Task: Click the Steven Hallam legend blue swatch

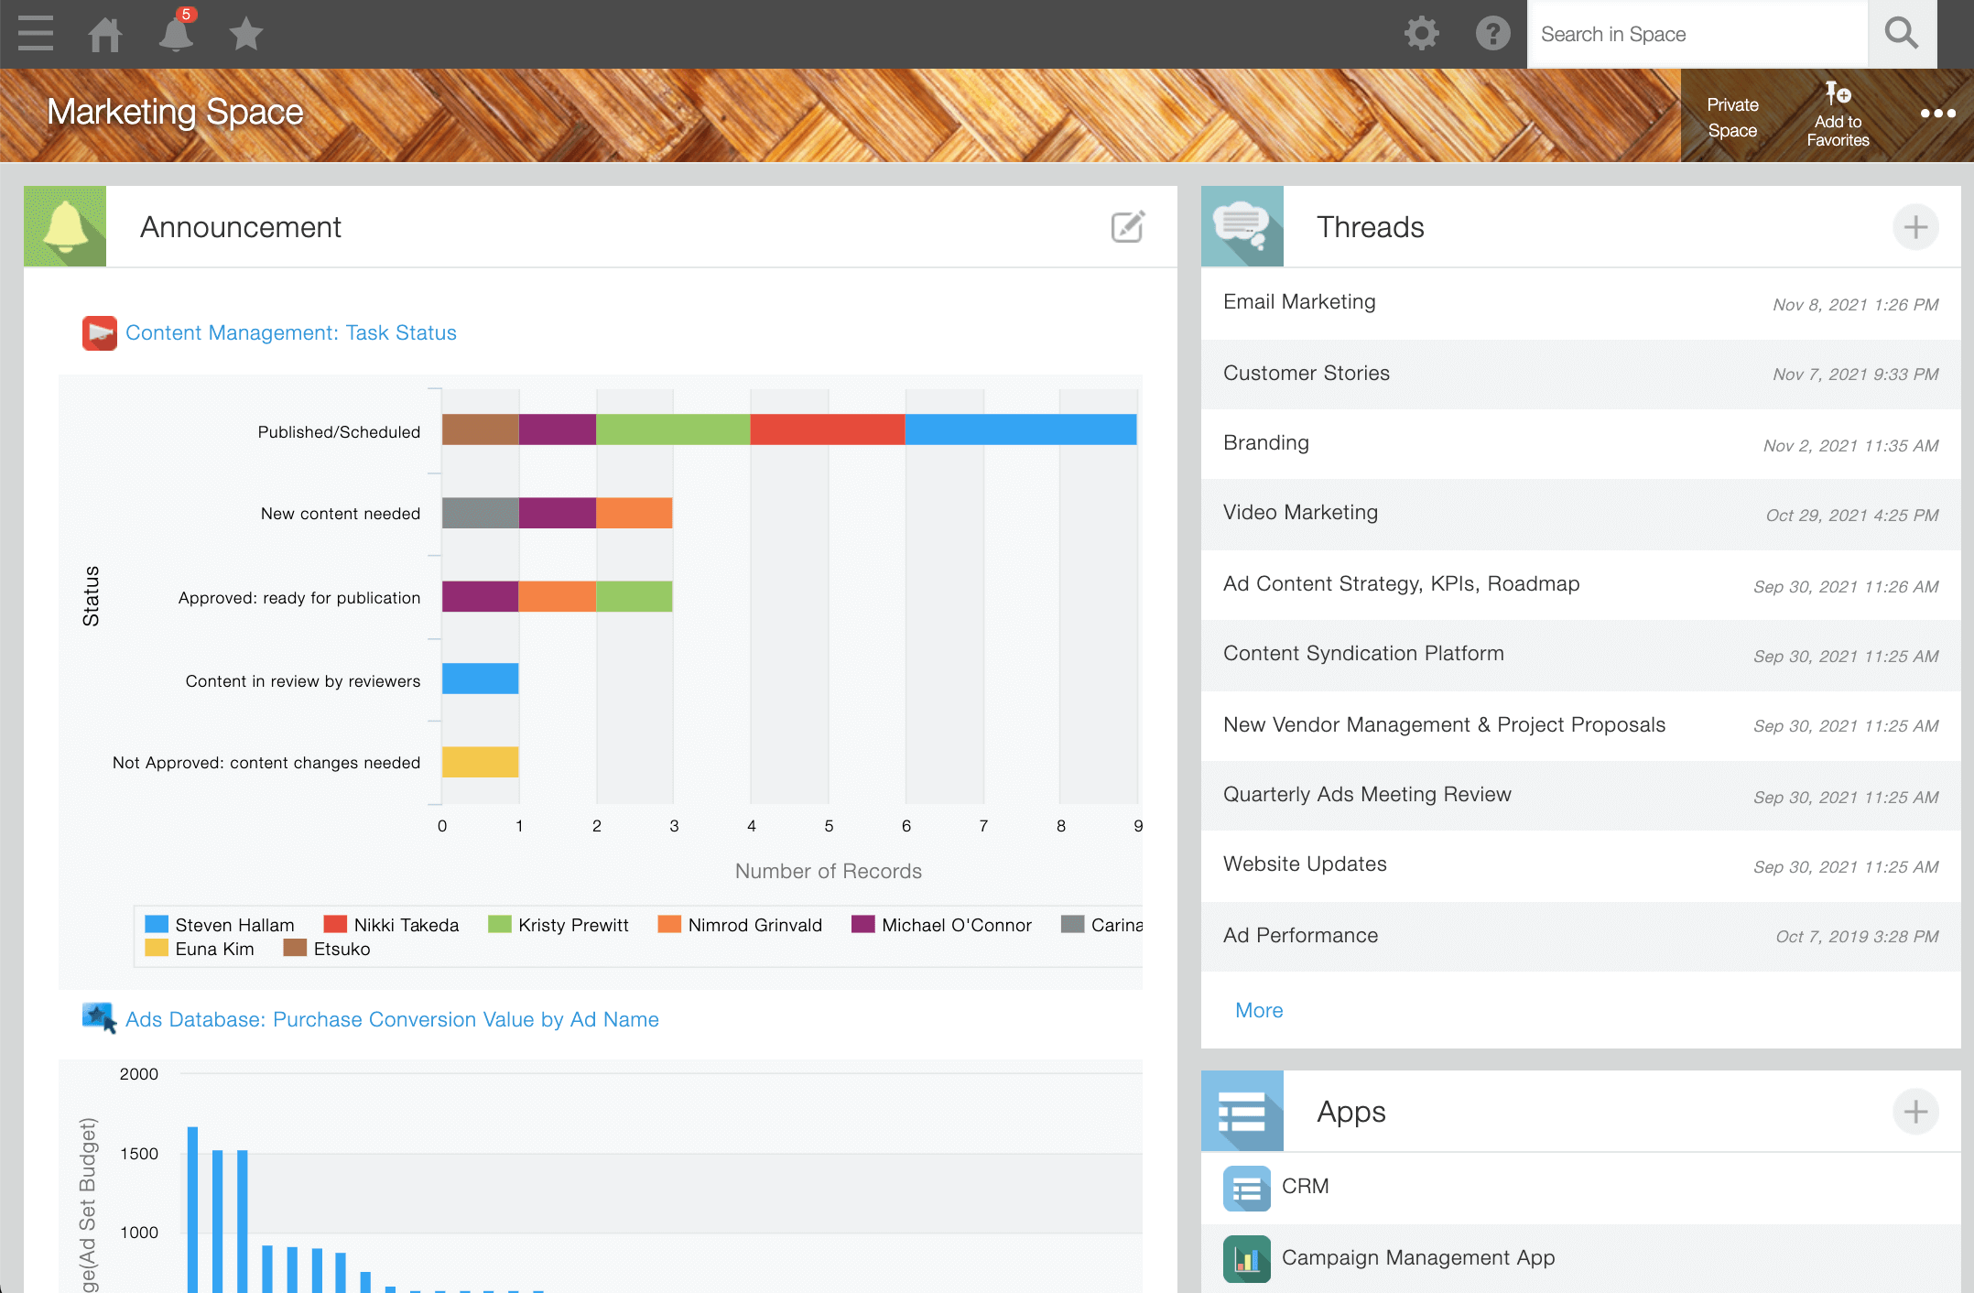Action: [x=157, y=924]
